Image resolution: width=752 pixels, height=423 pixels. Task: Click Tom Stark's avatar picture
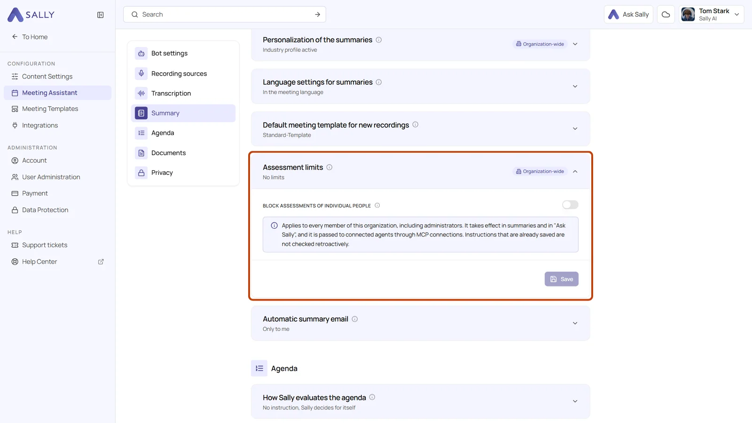coord(688,15)
